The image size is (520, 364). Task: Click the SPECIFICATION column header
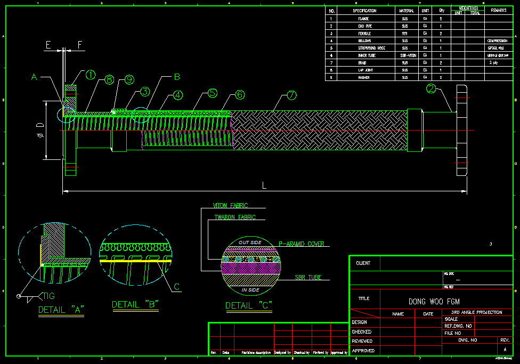coord(366,11)
